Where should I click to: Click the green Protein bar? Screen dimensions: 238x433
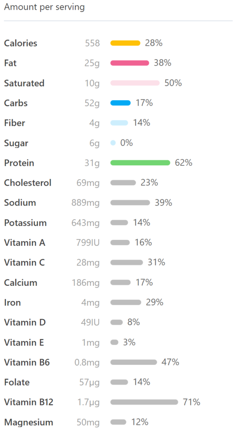(x=140, y=163)
